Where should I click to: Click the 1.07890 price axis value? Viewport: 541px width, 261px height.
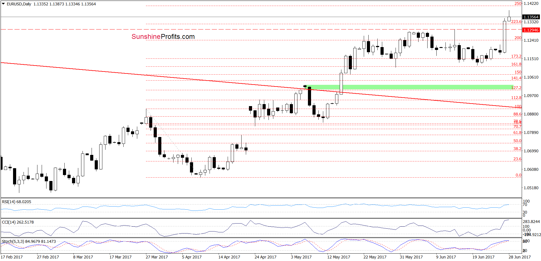click(x=531, y=132)
